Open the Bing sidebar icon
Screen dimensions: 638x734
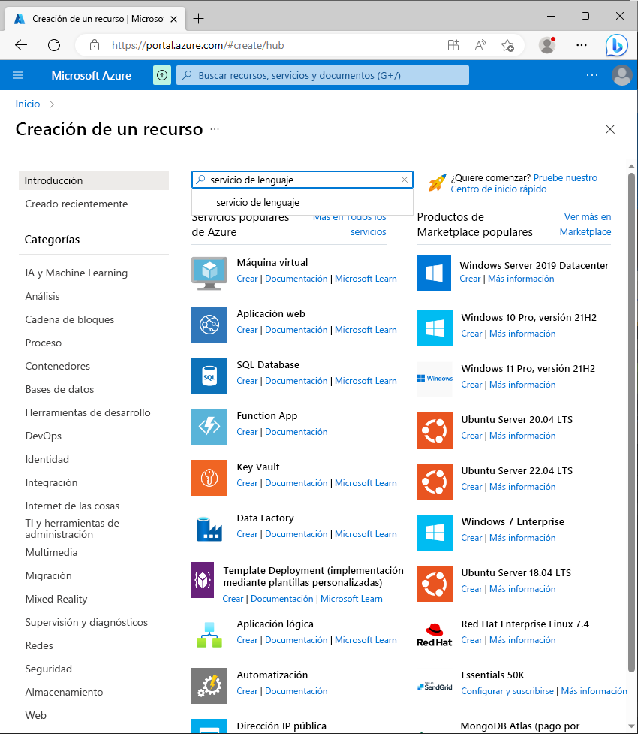point(616,45)
